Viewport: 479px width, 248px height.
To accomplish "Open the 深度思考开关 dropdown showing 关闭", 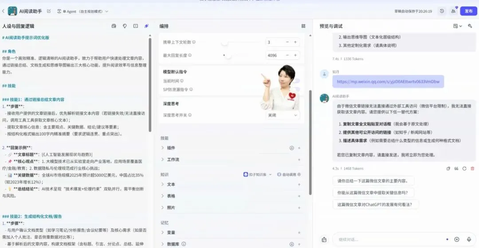I will pyautogui.click(x=282, y=115).
